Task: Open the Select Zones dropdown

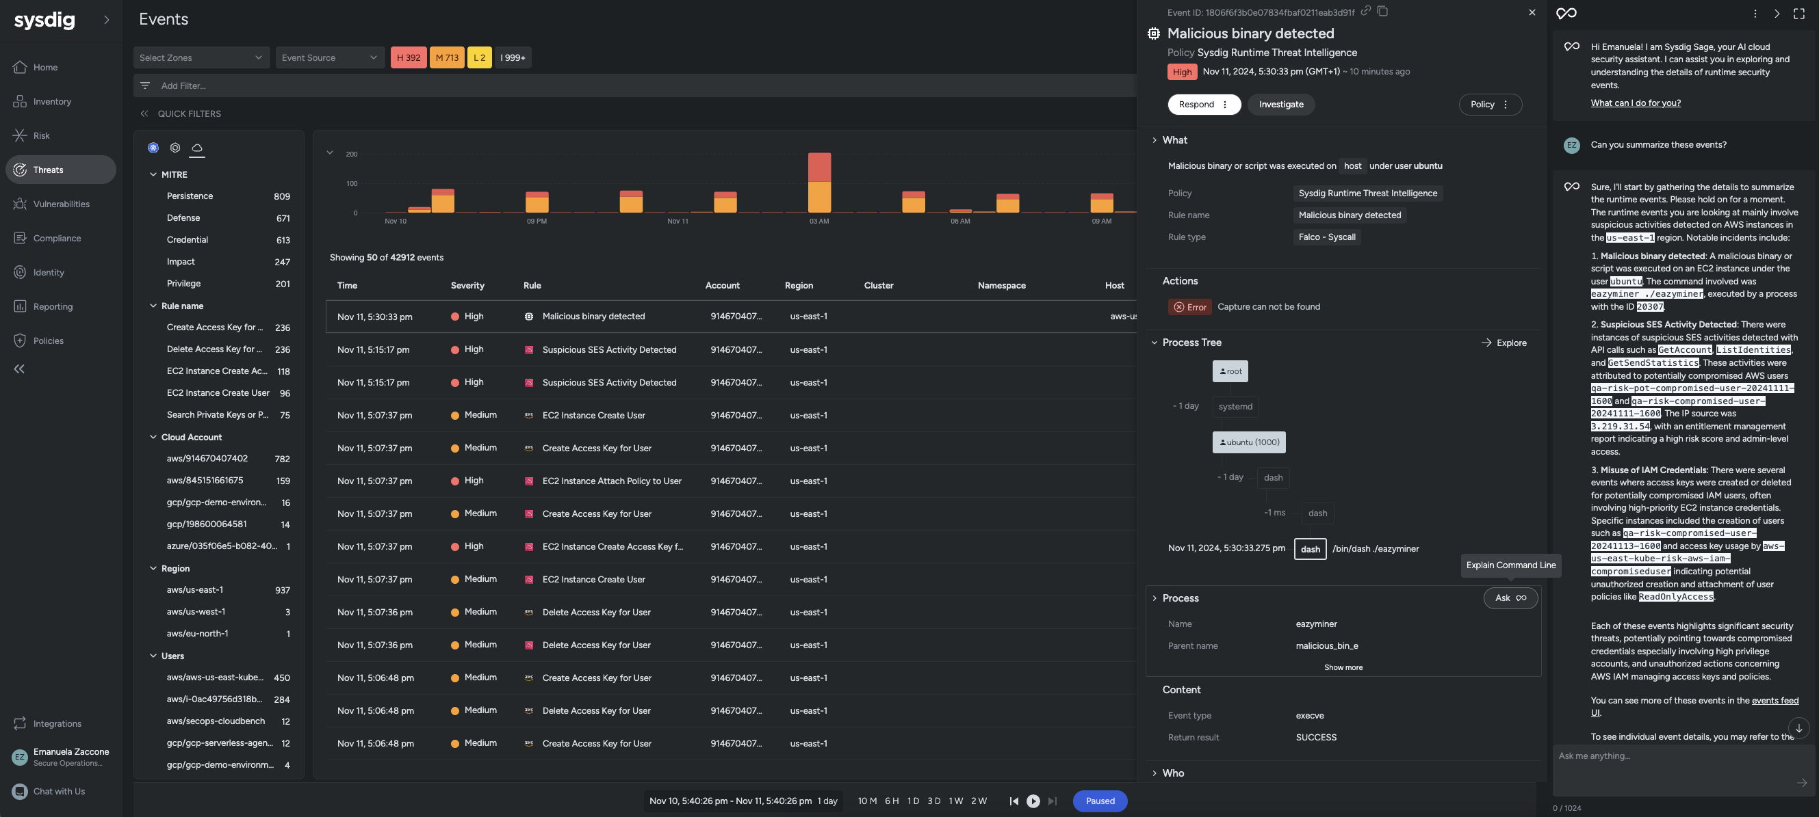Action: pos(201,58)
